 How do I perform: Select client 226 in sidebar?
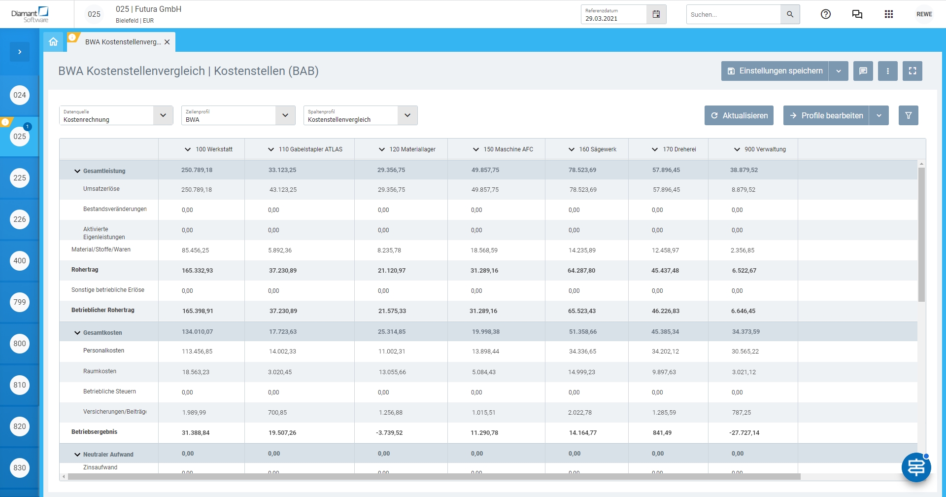[20, 219]
